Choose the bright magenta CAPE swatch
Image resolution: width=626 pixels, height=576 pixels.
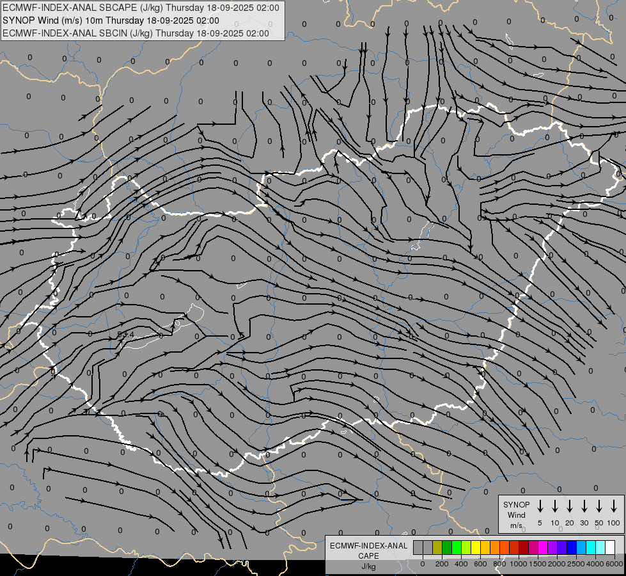543,547
